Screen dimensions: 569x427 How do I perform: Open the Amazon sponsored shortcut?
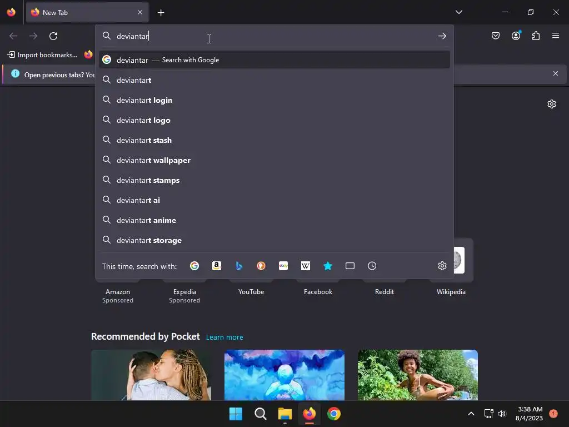(x=118, y=292)
